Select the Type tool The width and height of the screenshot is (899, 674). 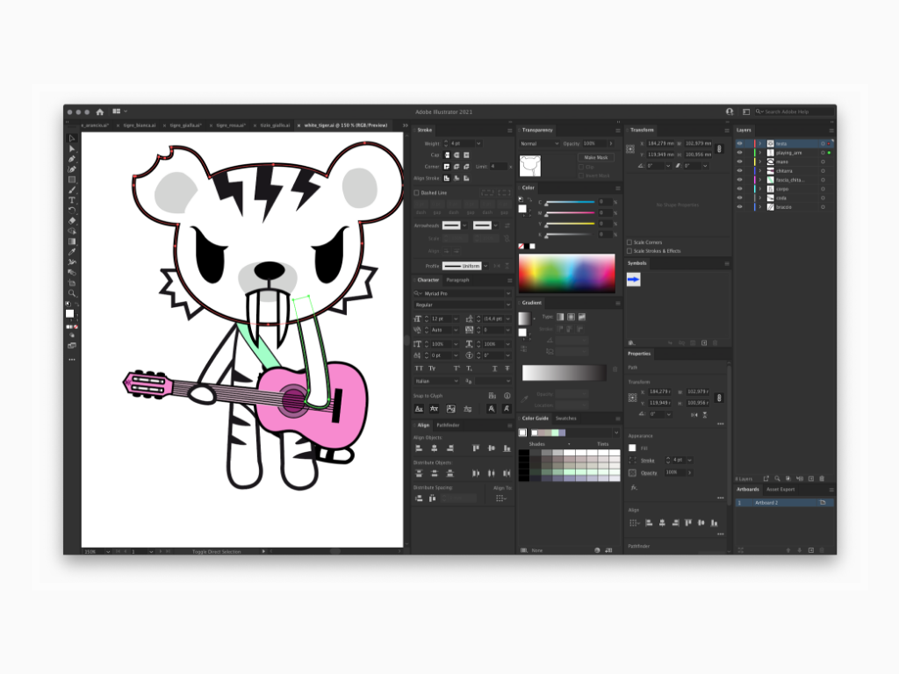pos(72,200)
